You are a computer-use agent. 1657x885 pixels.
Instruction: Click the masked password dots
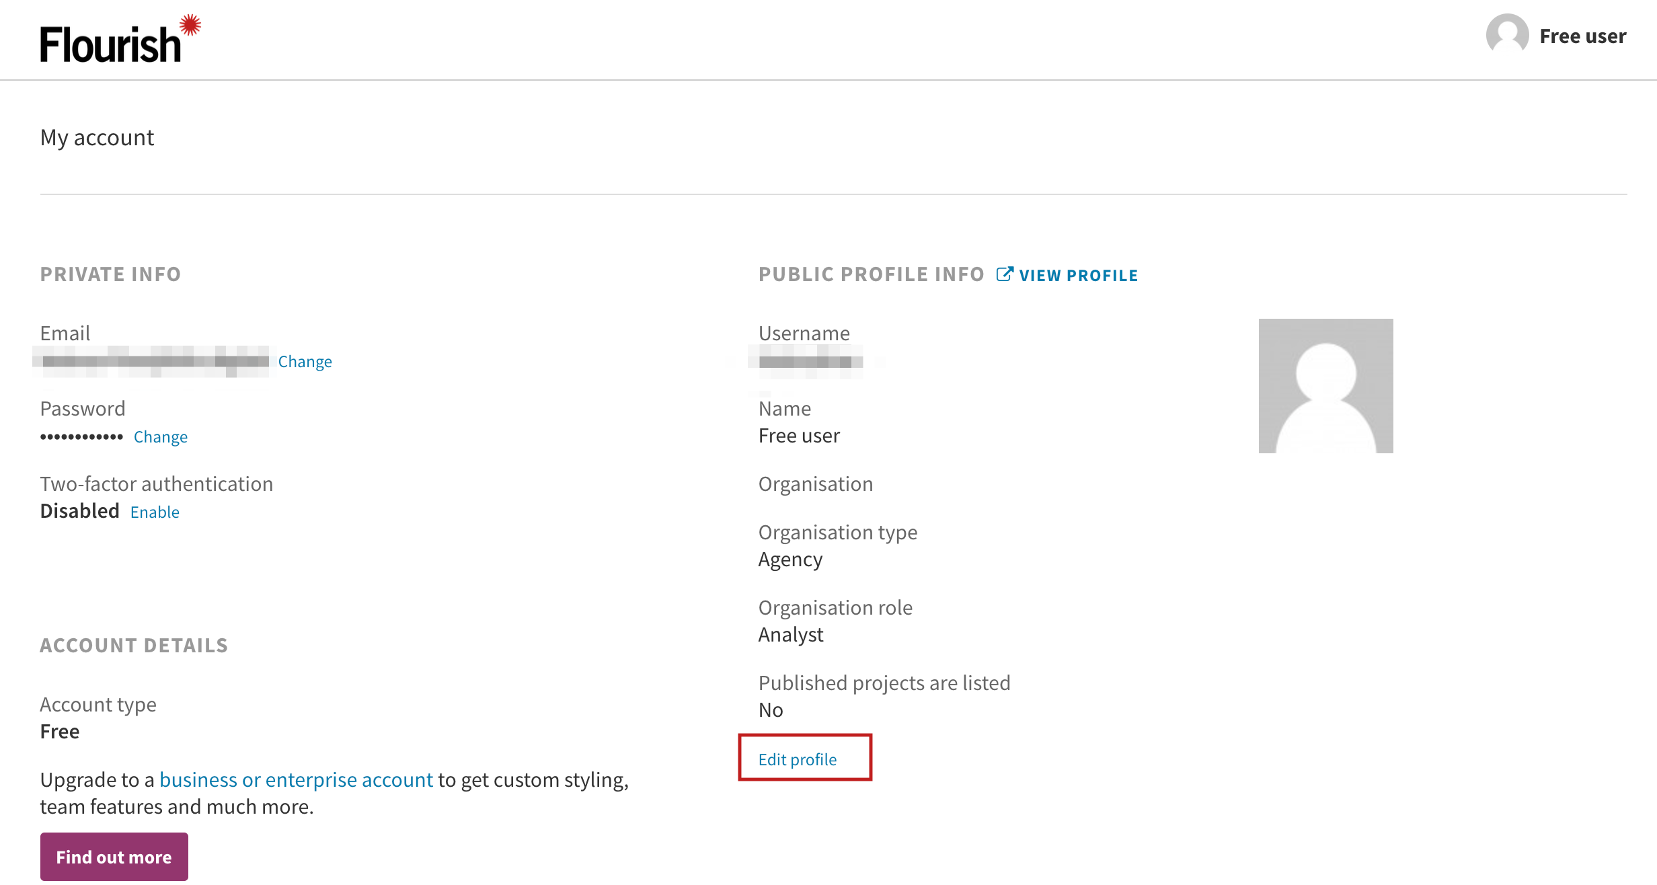tap(81, 437)
